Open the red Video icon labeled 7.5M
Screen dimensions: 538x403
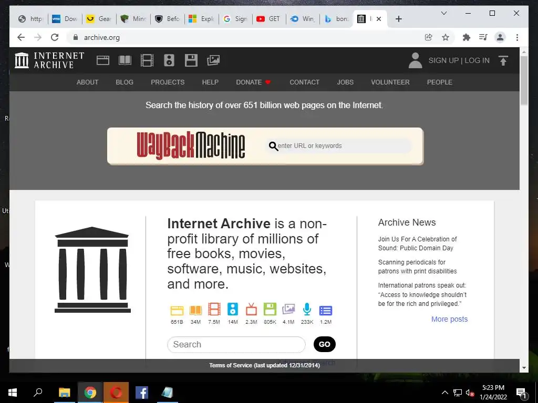point(214,309)
